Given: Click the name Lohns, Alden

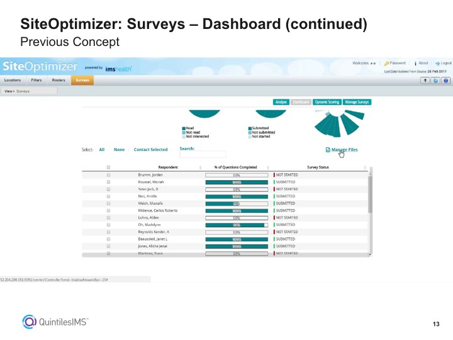Looking at the screenshot, I should click(x=148, y=218).
